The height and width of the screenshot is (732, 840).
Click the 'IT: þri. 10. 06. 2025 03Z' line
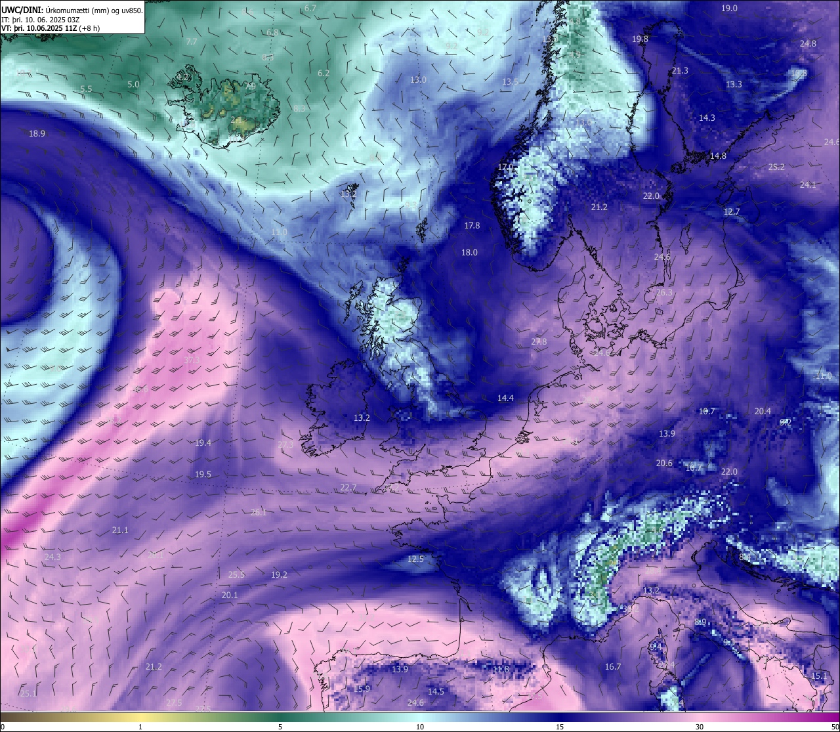click(41, 20)
